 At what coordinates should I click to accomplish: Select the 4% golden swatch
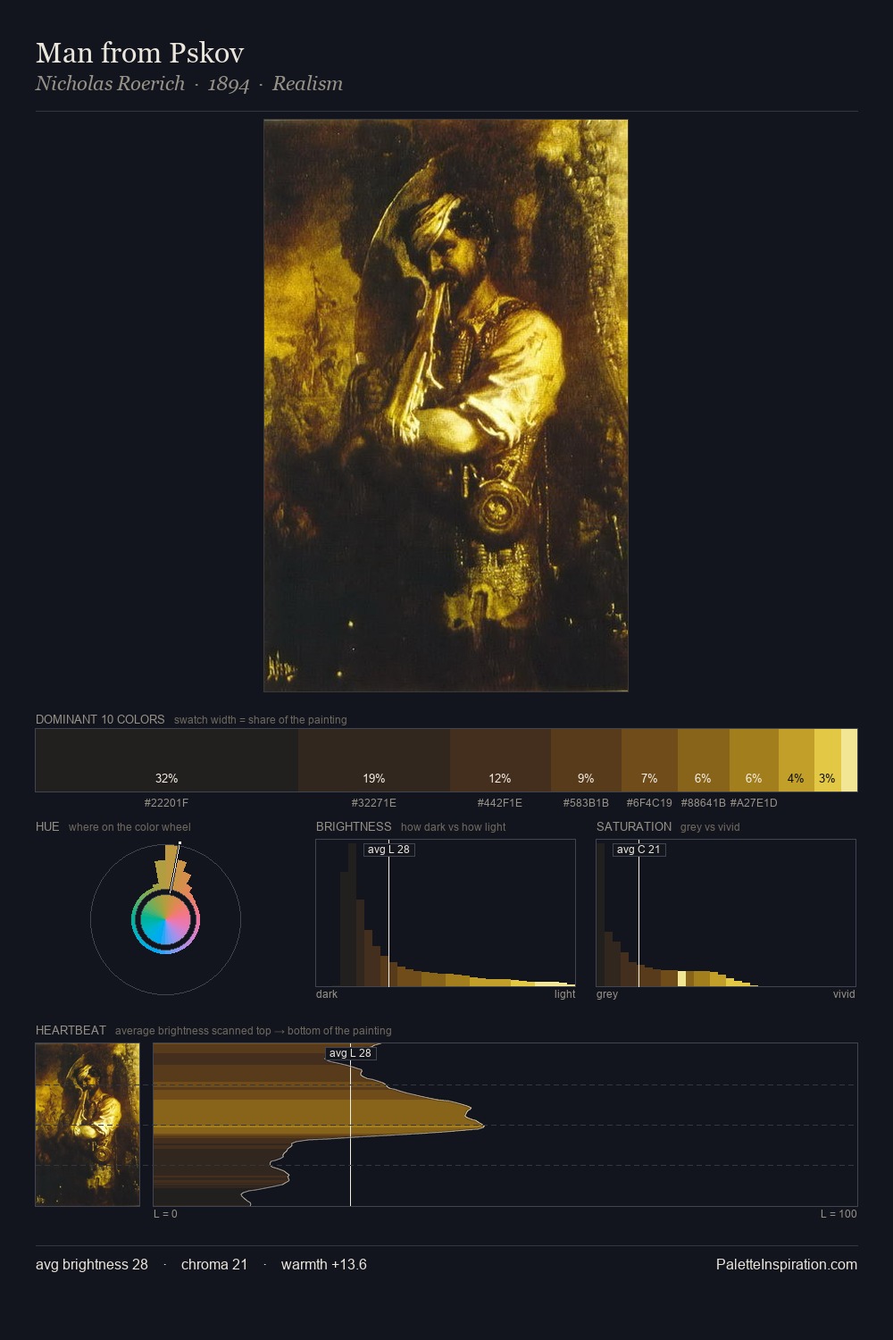(x=796, y=760)
